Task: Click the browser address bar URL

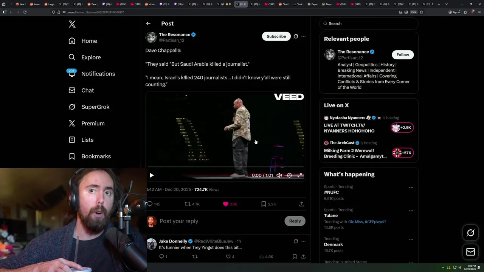Action: click(95, 12)
